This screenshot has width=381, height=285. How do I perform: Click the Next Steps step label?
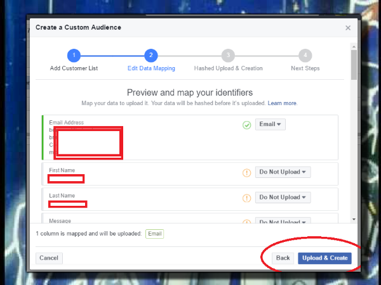tap(305, 68)
